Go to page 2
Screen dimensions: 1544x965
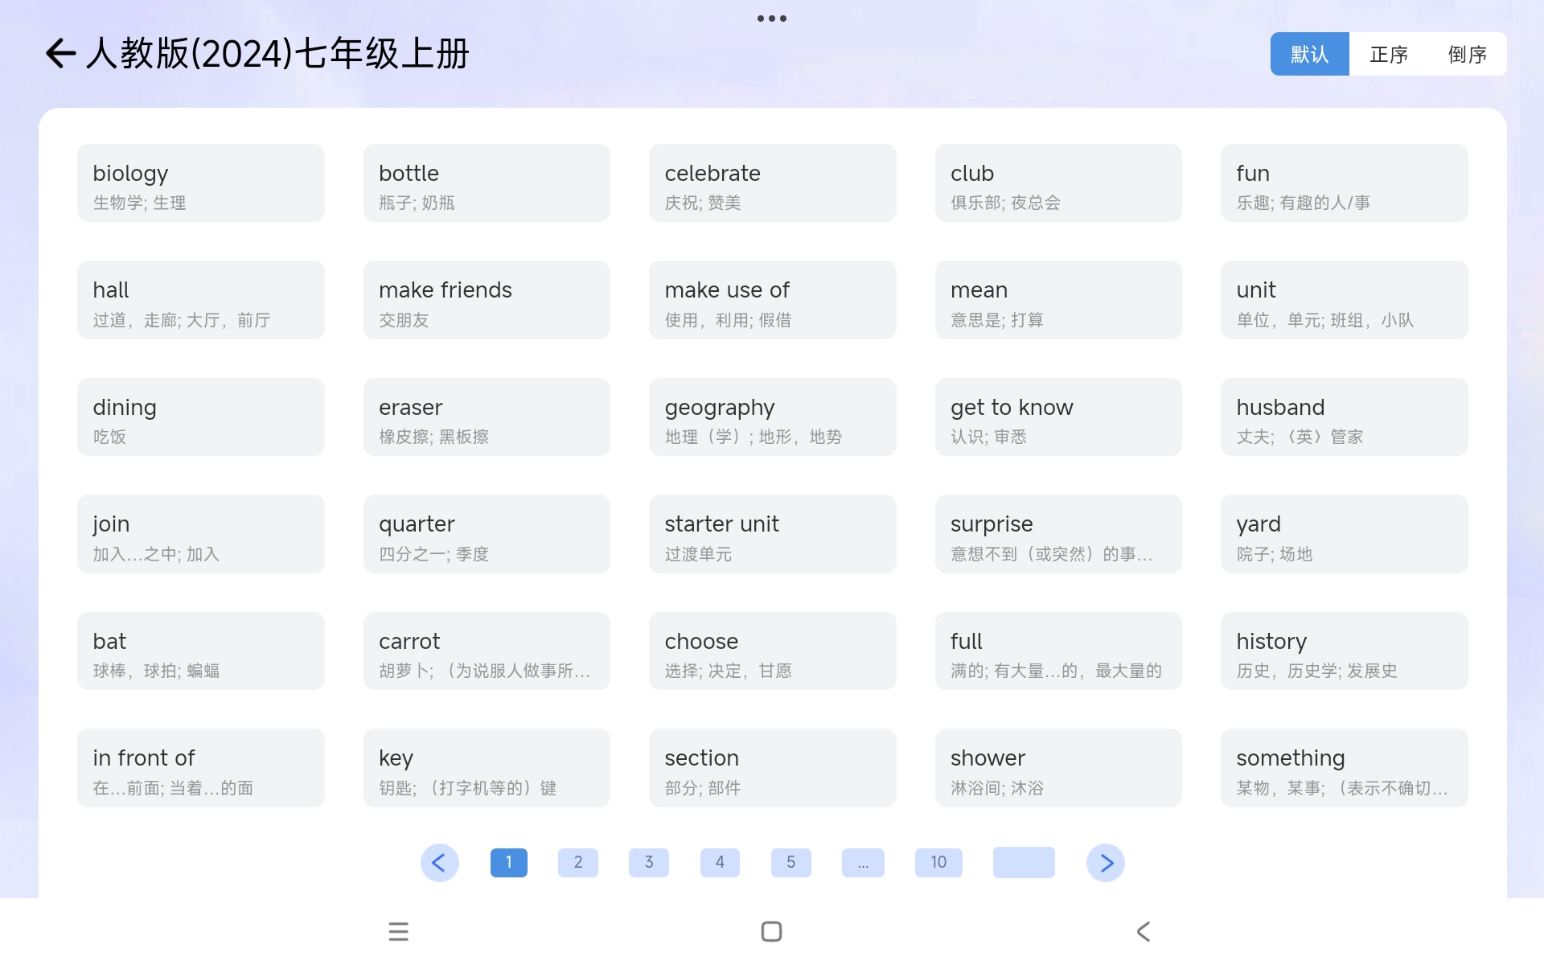[578, 863]
